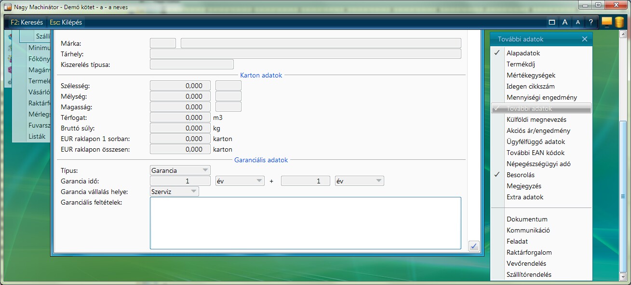
Task: Click the first Garancia idő number field
Action: point(180,181)
